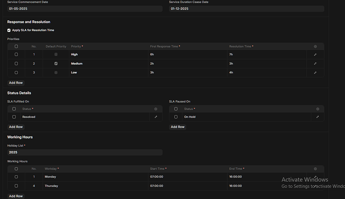Toggle Default Priority for Low row
This screenshot has height=199, width=345.
[x=56, y=72]
